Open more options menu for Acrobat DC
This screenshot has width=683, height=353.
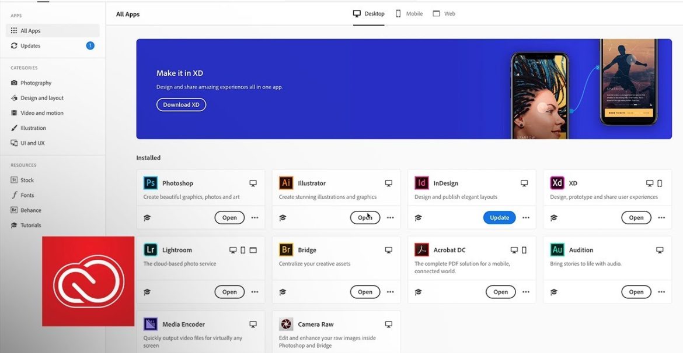click(526, 292)
